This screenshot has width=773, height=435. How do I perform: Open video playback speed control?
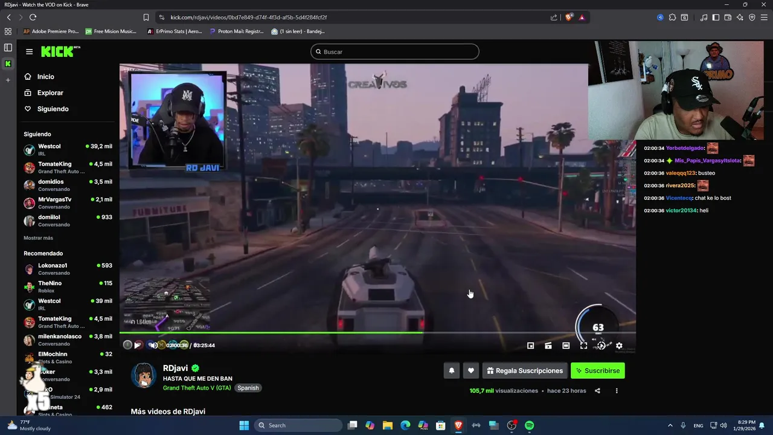tap(601, 346)
